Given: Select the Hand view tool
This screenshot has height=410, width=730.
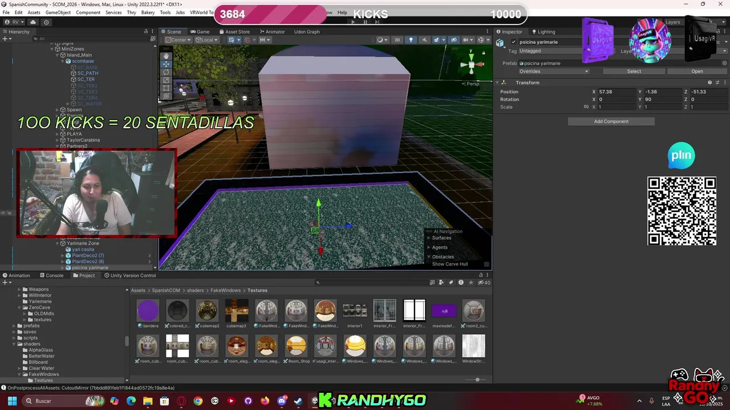Looking at the screenshot, I should pos(166,56).
